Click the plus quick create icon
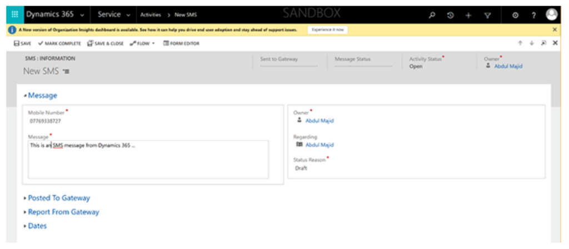Screen dimensions: 569x249 (x=468, y=15)
